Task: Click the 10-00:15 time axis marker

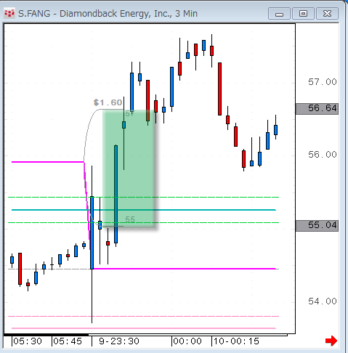Action: point(236,341)
